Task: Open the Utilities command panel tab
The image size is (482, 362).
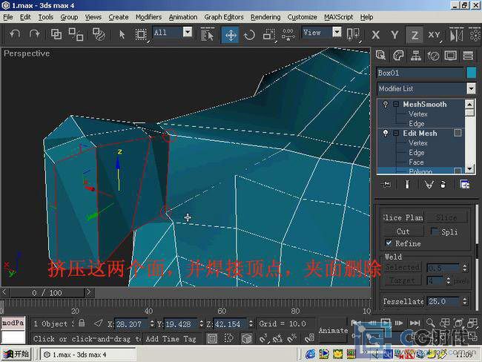Action: click(468, 56)
